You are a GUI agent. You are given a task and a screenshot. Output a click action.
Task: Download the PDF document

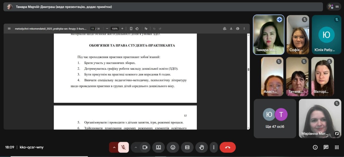click(x=231, y=29)
